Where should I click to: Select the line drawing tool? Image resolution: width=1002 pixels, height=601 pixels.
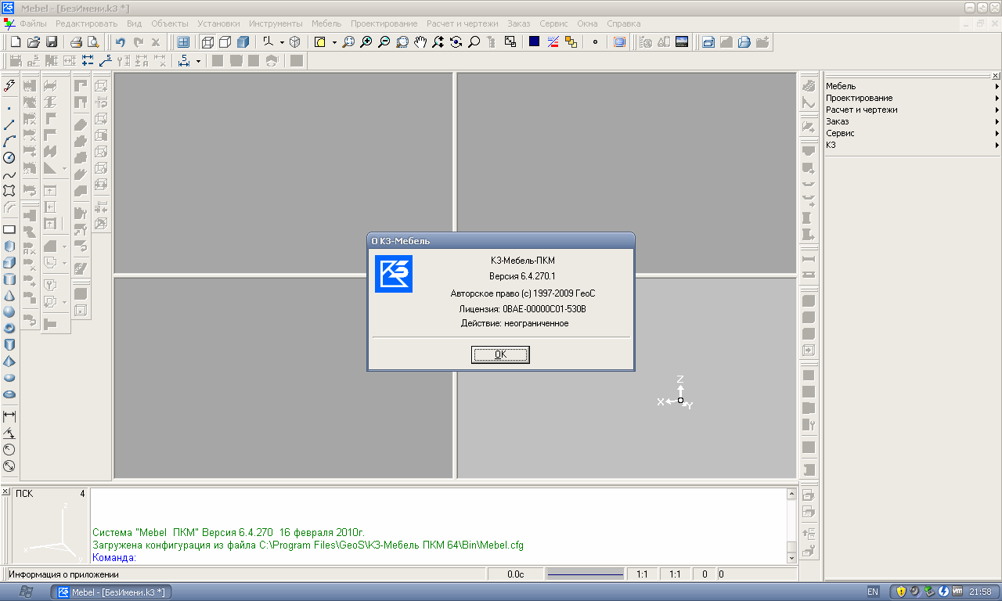[x=9, y=124]
